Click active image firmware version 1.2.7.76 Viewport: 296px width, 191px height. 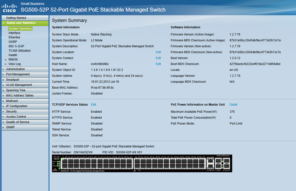235,34
